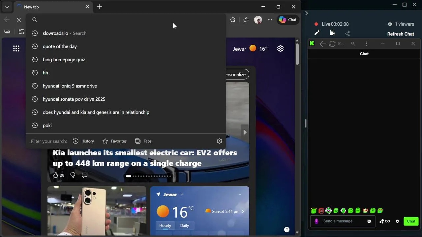Open the Kia EV2 launch headline
422x237 pixels.
coord(145,158)
